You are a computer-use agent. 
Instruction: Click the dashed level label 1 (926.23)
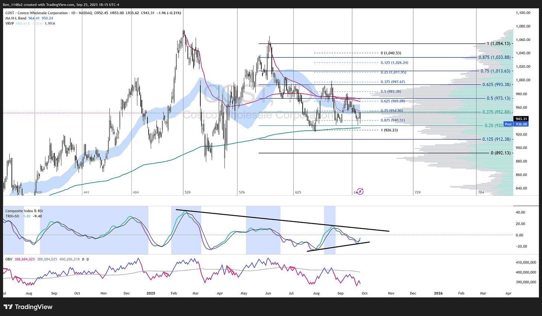[389, 130]
